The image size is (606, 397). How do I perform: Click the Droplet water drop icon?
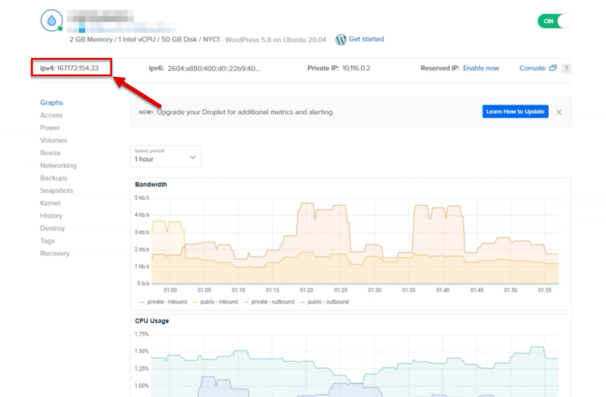[x=51, y=21]
